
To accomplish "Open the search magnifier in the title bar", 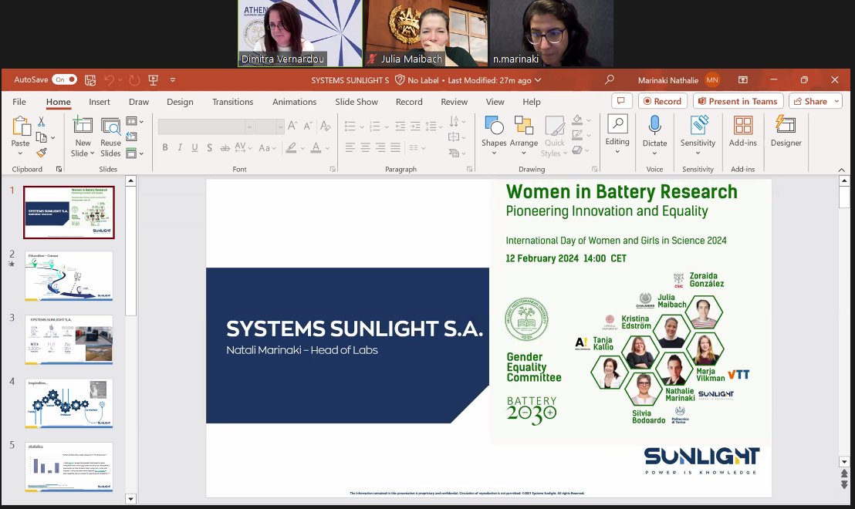I will pos(610,79).
